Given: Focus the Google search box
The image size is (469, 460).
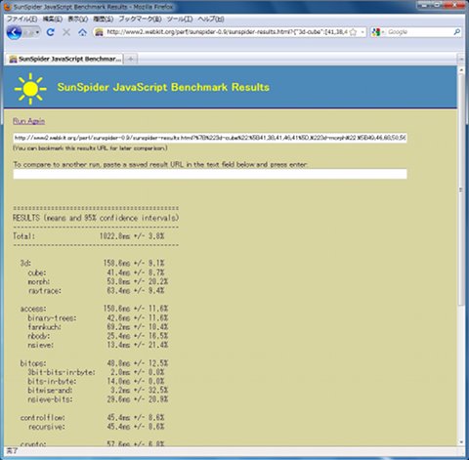Looking at the screenshot, I should (x=419, y=32).
